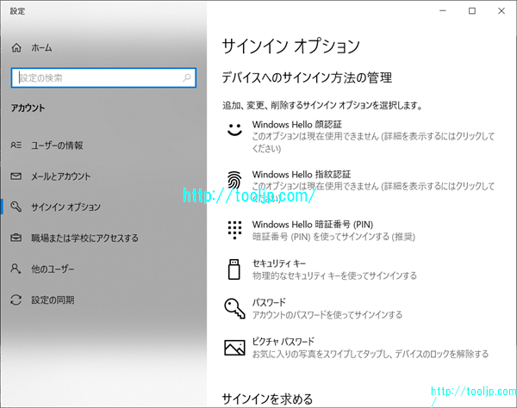
Task: Click the サインイン オプション key icon in sidebar
Action: pos(16,207)
